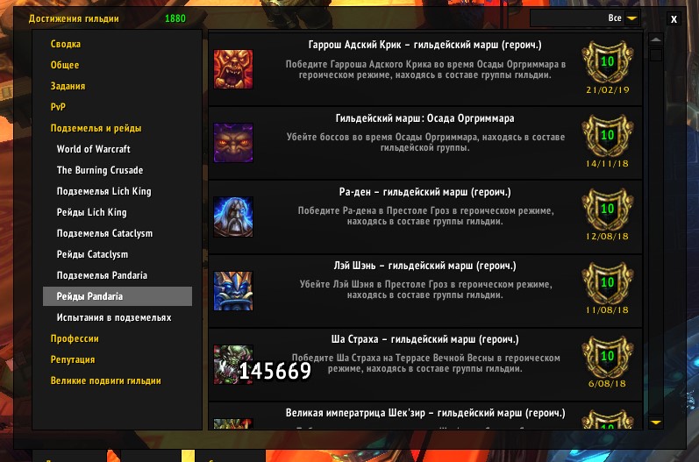This screenshot has height=462, width=699.
Task: Click the points shield dated 12/08/18
Action: [608, 209]
